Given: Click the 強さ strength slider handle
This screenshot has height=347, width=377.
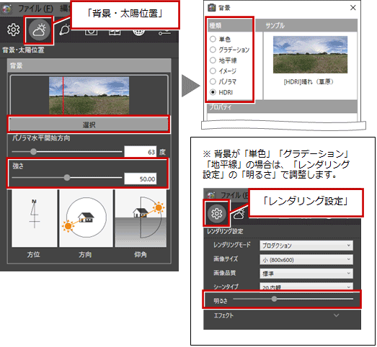Looking at the screenshot, I should 67,178.
